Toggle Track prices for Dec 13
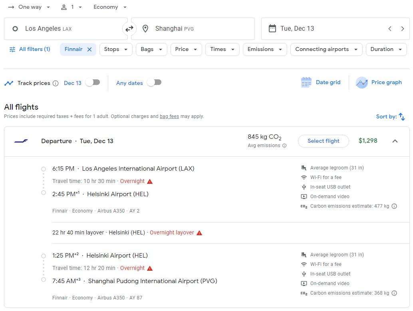Image resolution: width=413 pixels, height=311 pixels. pyautogui.click(x=93, y=83)
